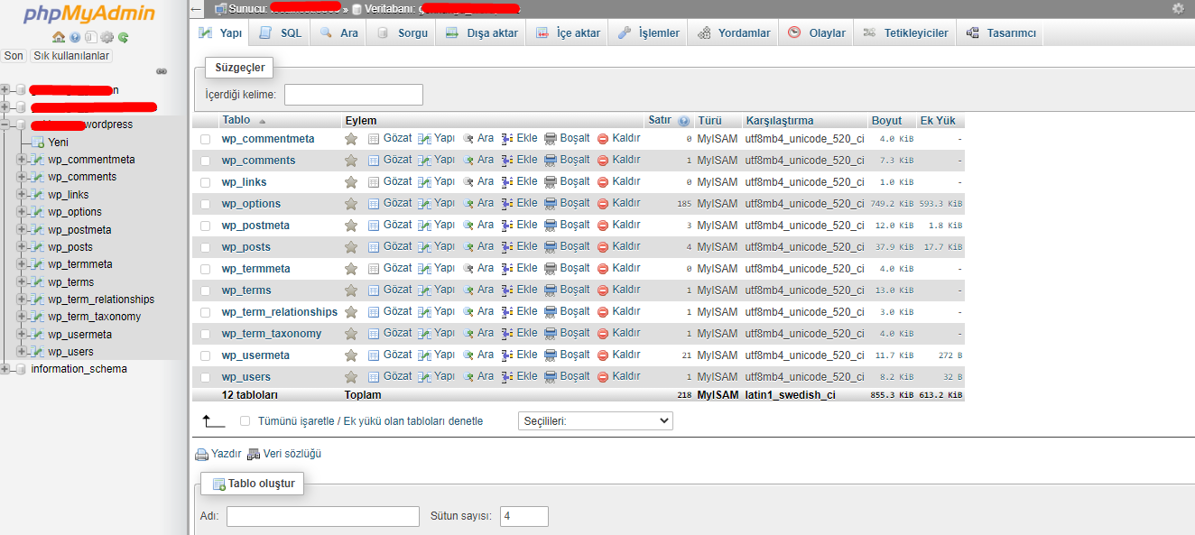Select wp_links in the sidebar tree
The height and width of the screenshot is (535, 1195).
coord(69,195)
